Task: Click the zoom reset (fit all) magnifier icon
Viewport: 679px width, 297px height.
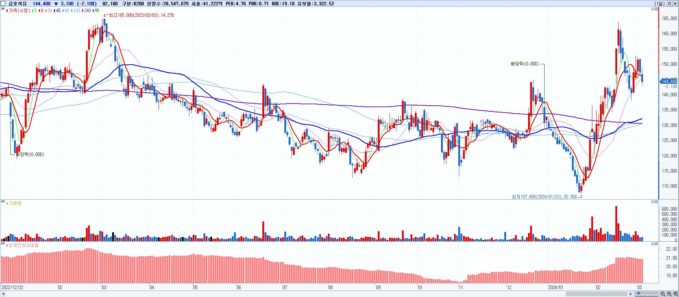Action: click(676, 294)
